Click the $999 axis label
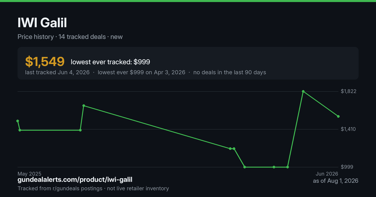The image size is (376, 197). (347, 167)
